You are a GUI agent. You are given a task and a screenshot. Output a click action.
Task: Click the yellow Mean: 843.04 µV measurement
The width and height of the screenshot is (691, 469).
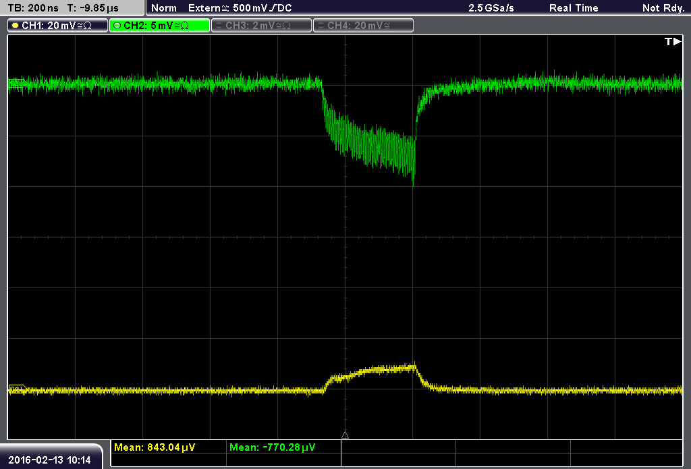[155, 447]
